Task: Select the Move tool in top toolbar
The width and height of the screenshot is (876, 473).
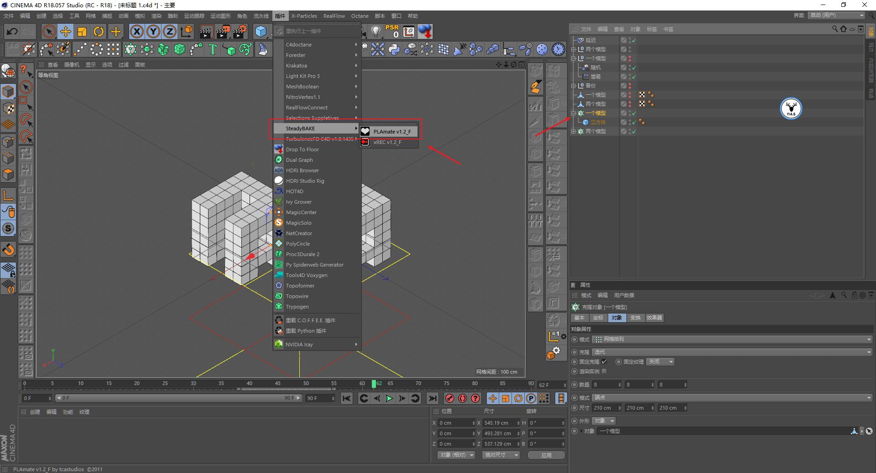Action: pos(65,31)
